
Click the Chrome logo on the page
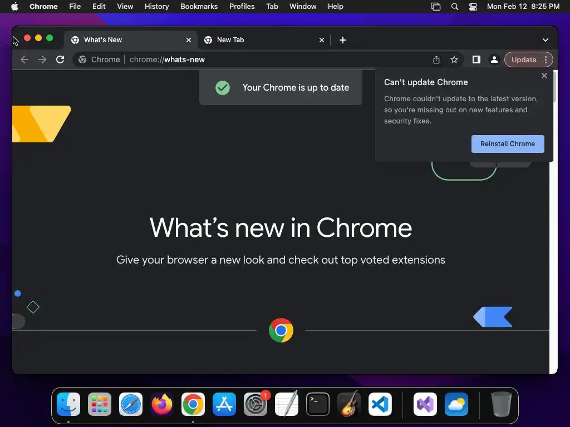point(281,330)
